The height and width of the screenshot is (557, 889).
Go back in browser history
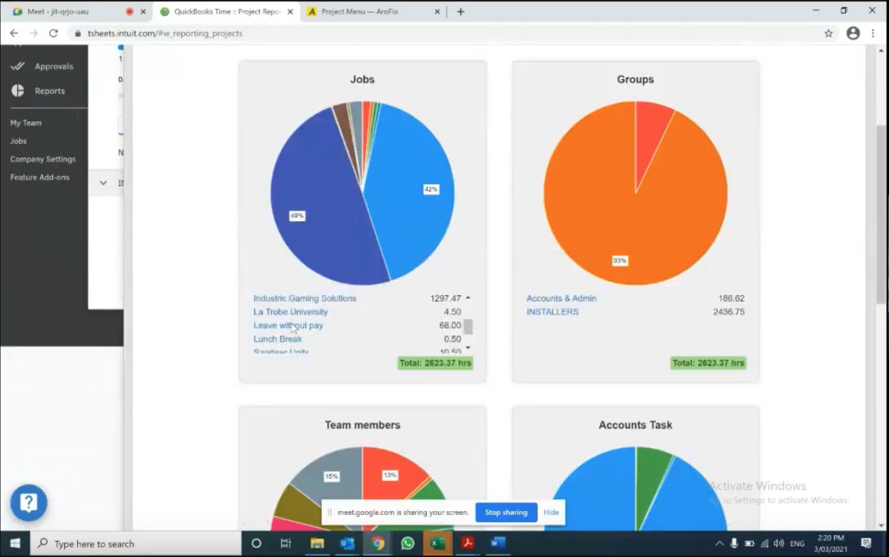(14, 33)
